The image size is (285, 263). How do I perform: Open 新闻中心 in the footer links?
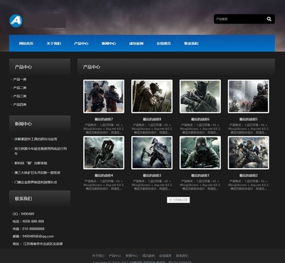point(132,256)
